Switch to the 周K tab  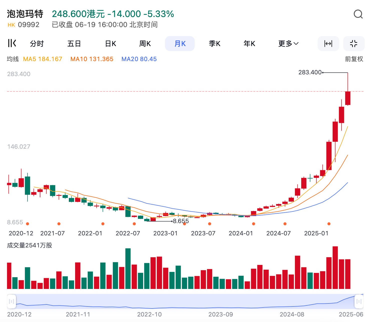point(145,43)
